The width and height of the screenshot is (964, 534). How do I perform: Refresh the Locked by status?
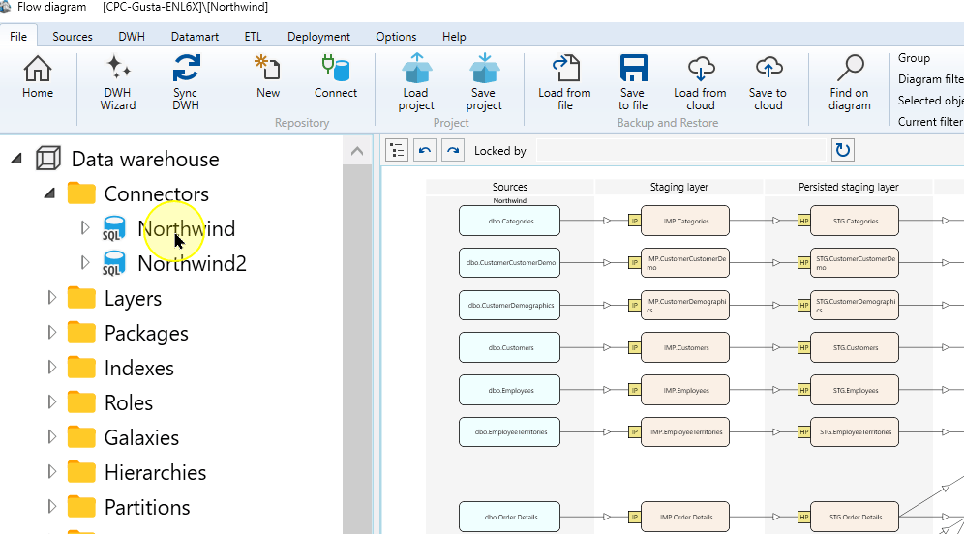(x=843, y=150)
